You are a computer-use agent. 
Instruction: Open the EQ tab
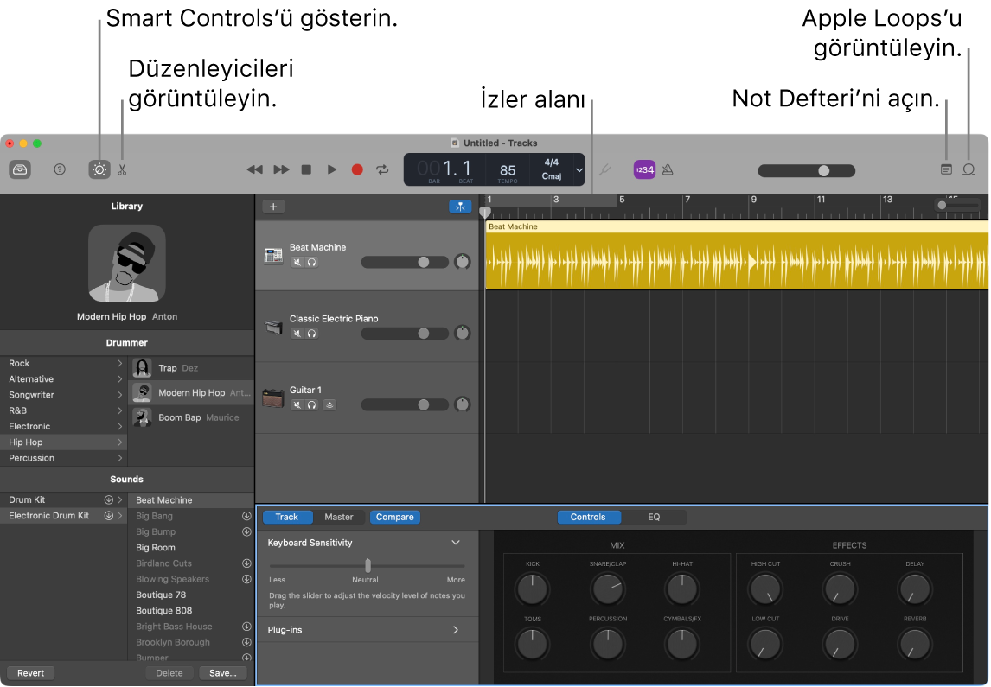click(655, 517)
